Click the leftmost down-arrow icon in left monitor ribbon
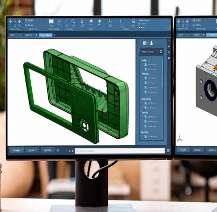The image size is (217, 212). pos(10,21)
